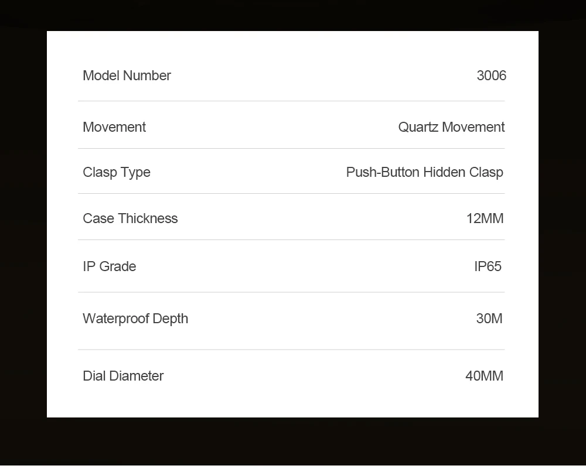Click the Waterproof Depth label

point(135,319)
